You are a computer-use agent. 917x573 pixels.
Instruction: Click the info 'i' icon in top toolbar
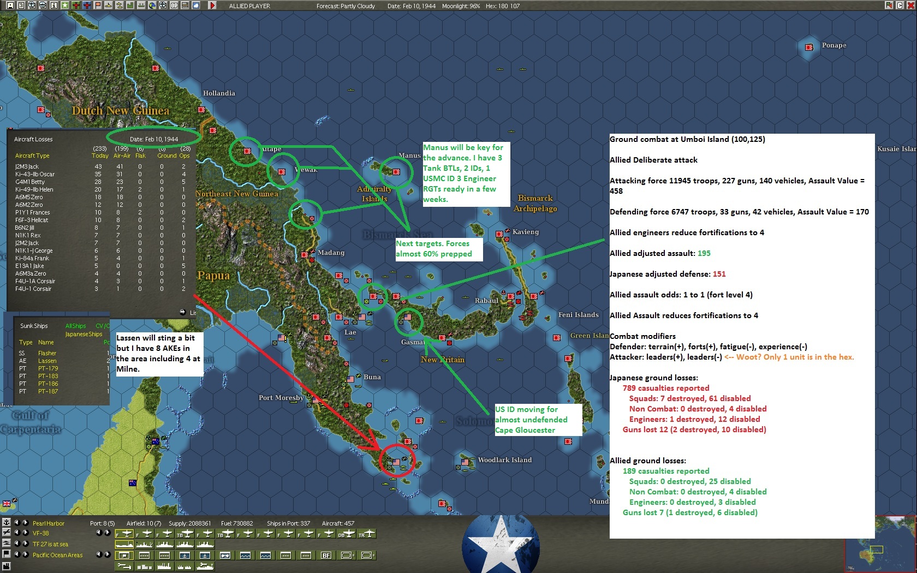click(54, 5)
